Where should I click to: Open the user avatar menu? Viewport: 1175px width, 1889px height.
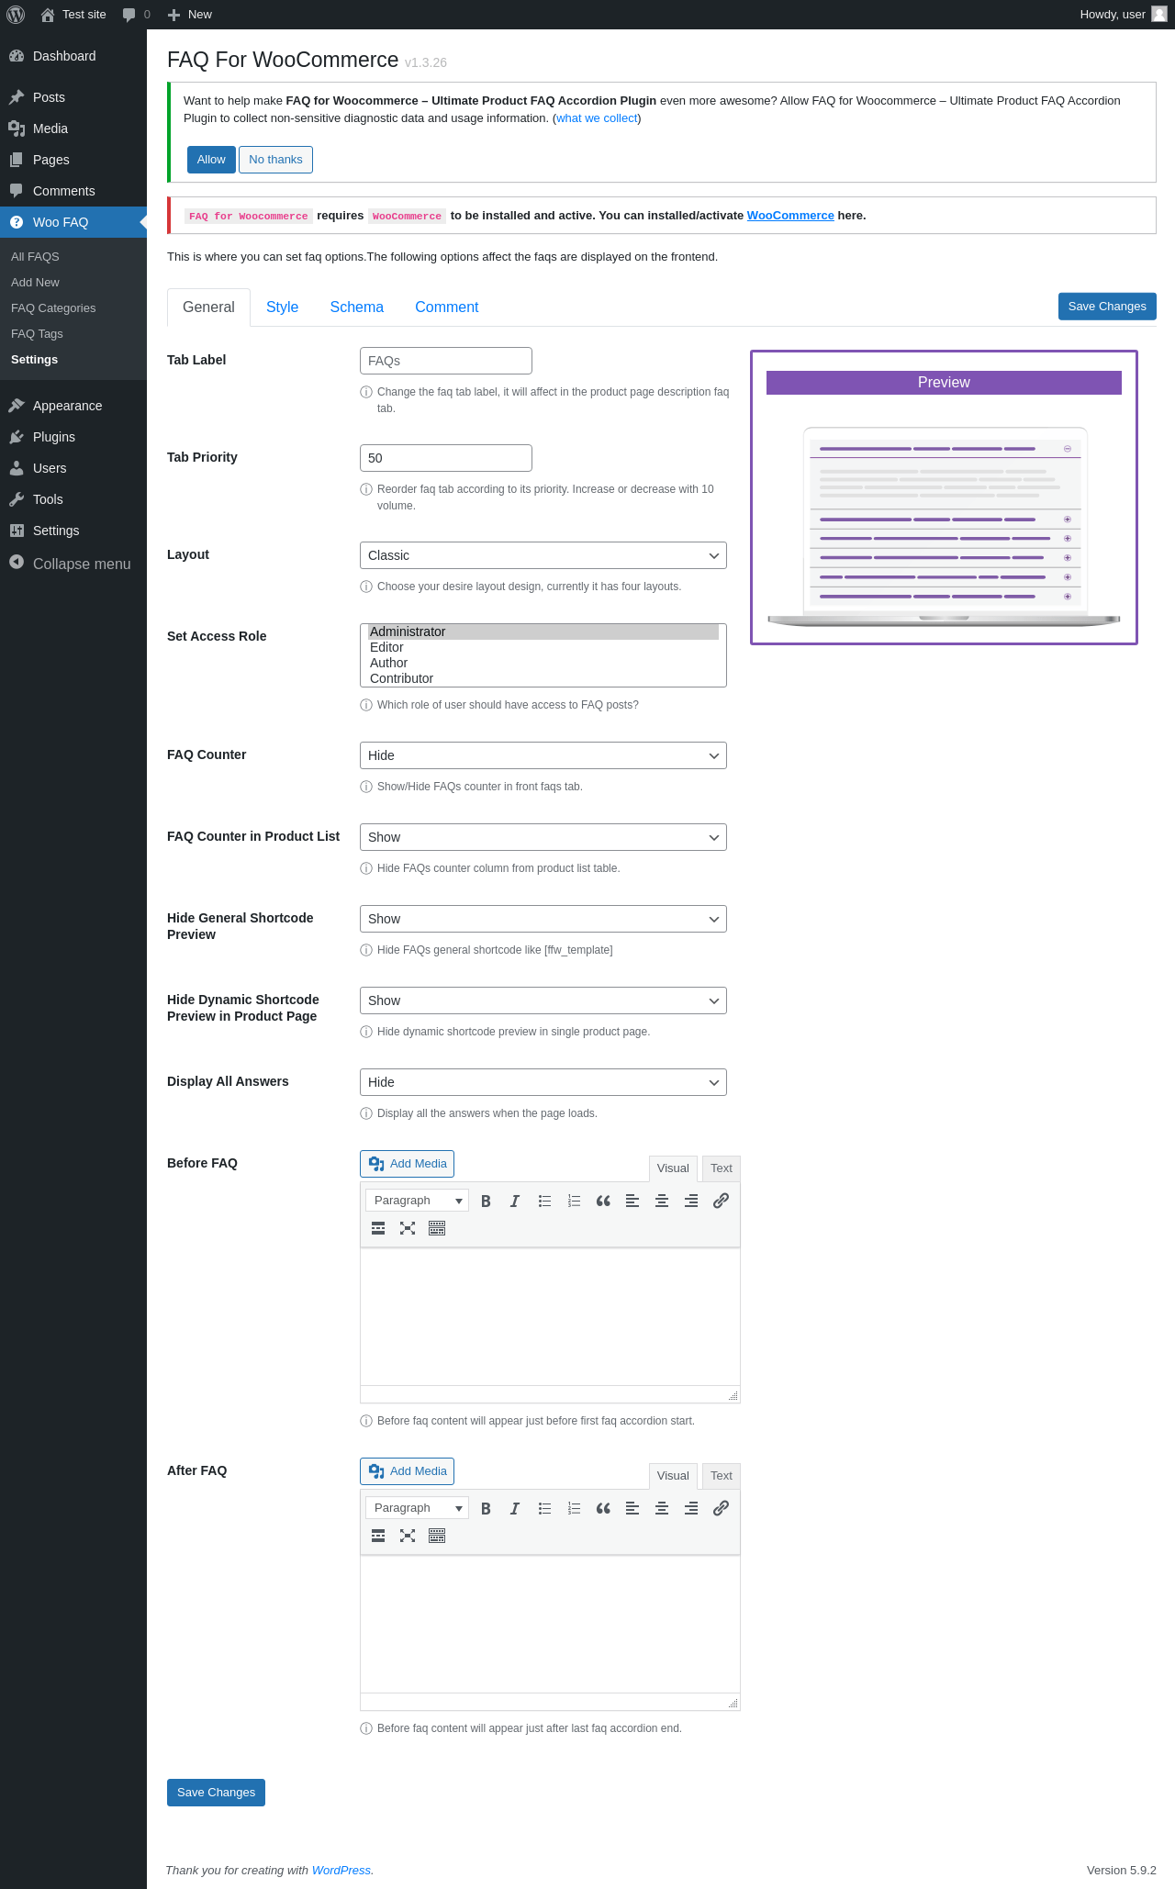pyautogui.click(x=1122, y=15)
